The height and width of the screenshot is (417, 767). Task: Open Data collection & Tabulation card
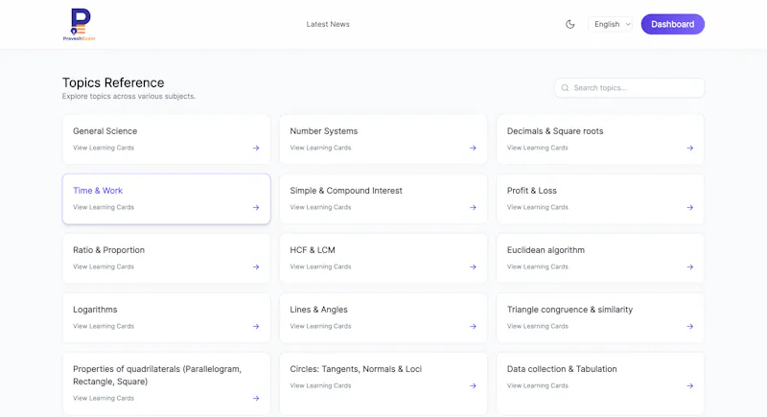click(600, 383)
